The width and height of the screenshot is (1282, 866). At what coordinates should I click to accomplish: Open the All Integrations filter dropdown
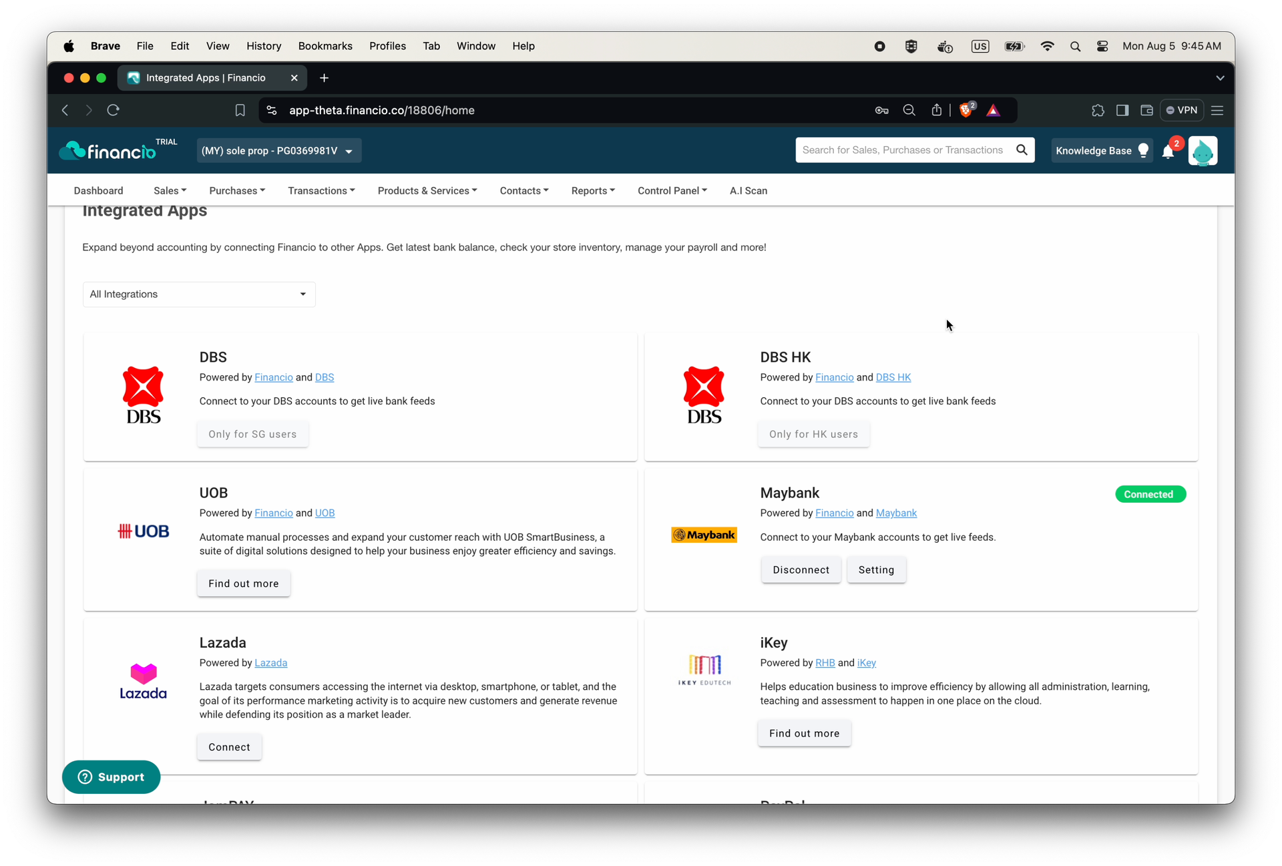(x=199, y=294)
